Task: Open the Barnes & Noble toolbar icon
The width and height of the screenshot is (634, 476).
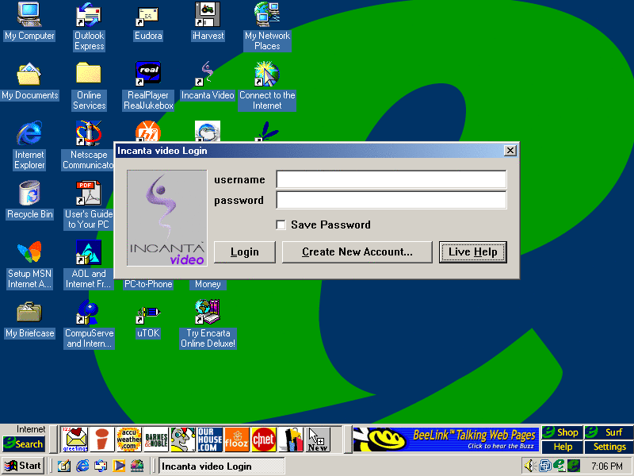Action: (155, 439)
